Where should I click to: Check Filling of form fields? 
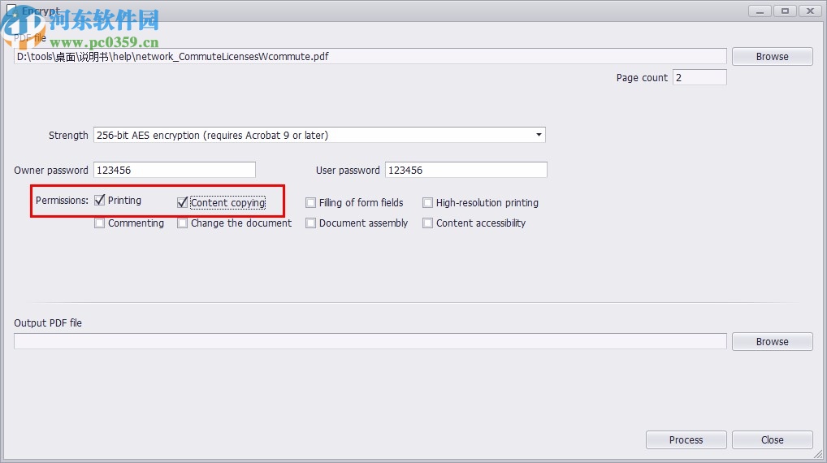(x=311, y=203)
